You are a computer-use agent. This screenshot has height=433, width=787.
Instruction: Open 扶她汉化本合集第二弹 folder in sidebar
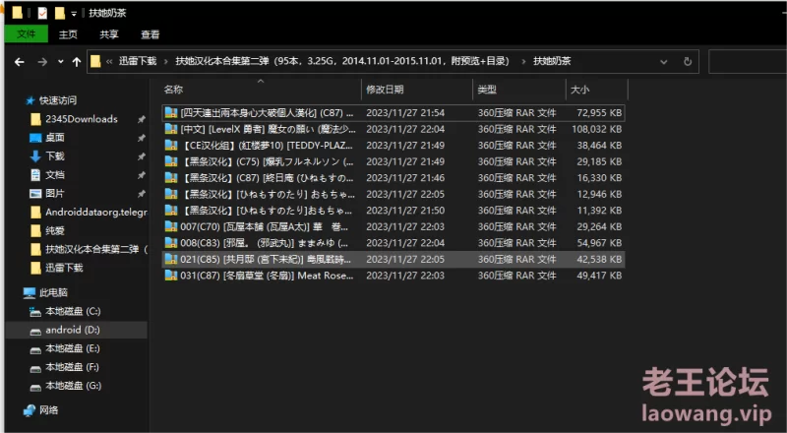click(95, 249)
